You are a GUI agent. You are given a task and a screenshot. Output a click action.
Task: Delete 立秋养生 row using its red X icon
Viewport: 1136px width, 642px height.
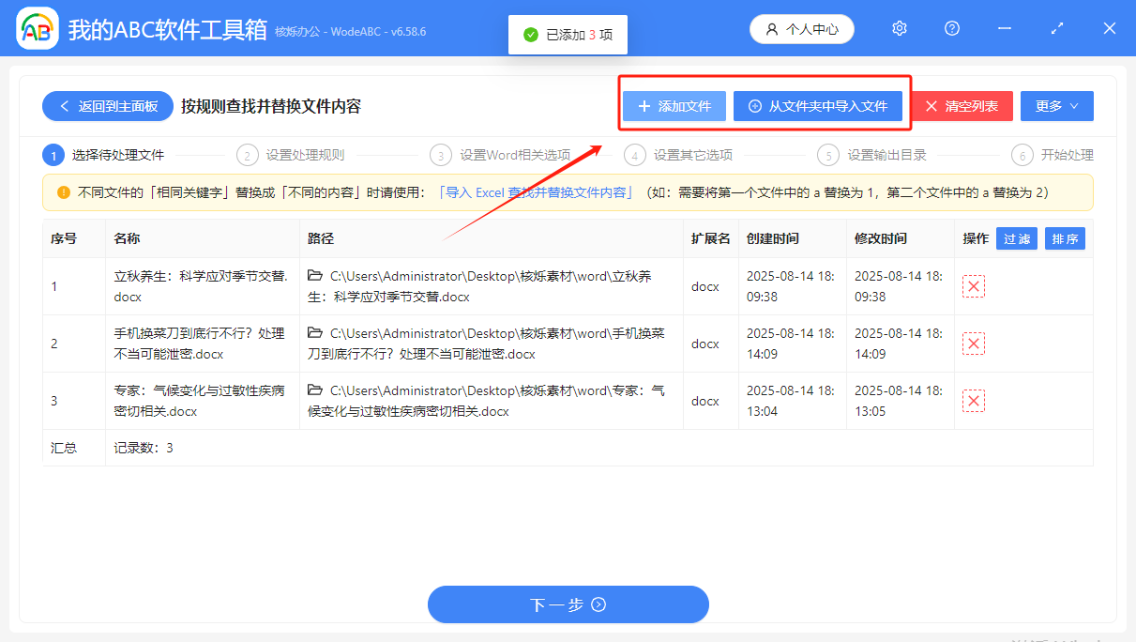tap(973, 286)
